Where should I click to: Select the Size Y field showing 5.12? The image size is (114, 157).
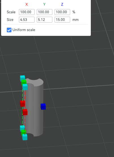[x=44, y=20]
